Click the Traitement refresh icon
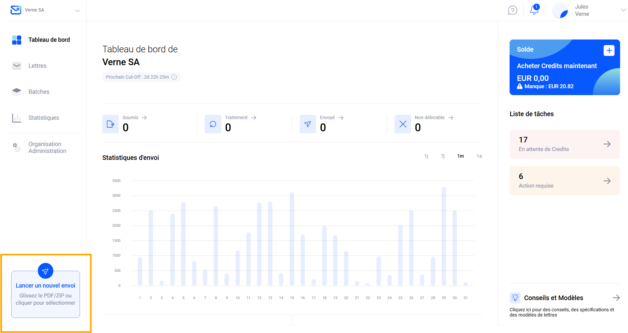Screen dimensions: 628x333 pyautogui.click(x=213, y=124)
